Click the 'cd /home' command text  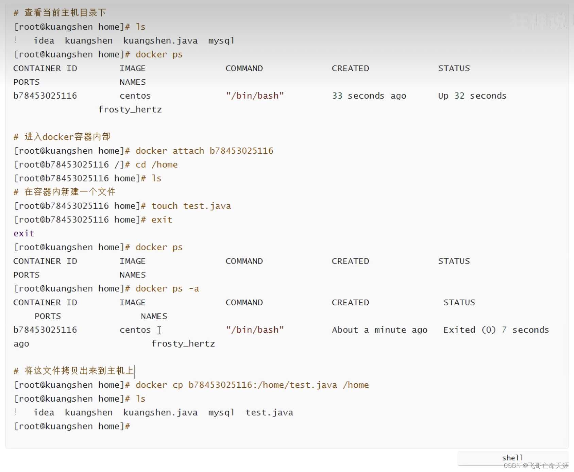(x=156, y=165)
